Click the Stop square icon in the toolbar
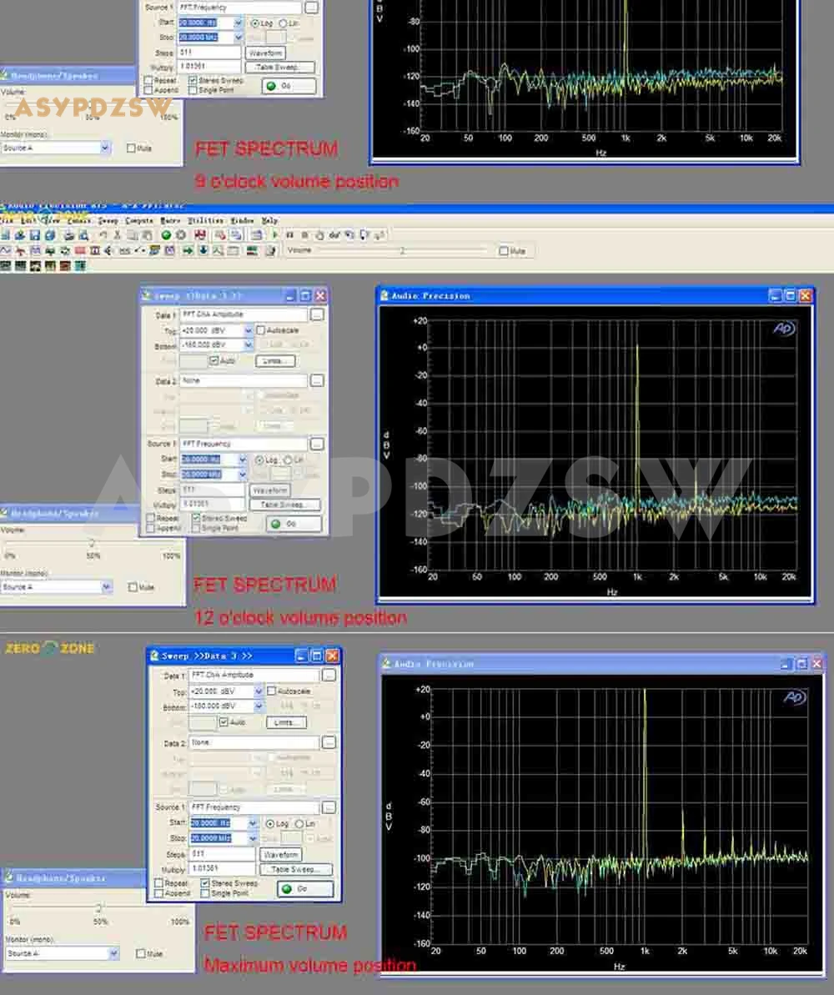Viewport: 834px width, 995px height. coord(304,235)
